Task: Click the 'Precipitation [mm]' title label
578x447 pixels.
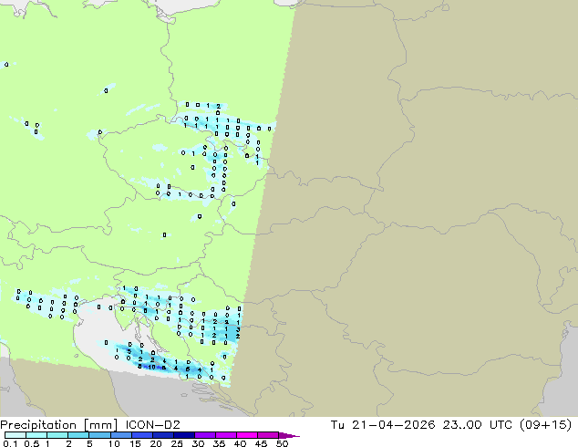Action: tap(58, 425)
